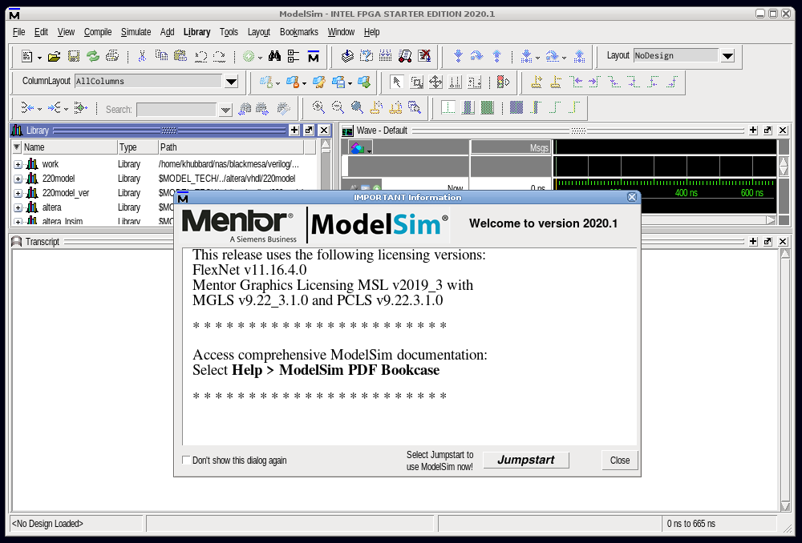
Task: Expand the altera library node
Action: point(18,207)
